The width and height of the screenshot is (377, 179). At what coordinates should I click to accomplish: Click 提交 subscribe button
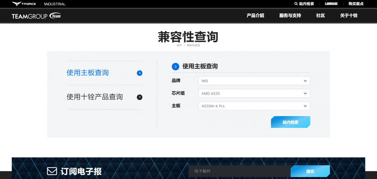[x=310, y=171]
